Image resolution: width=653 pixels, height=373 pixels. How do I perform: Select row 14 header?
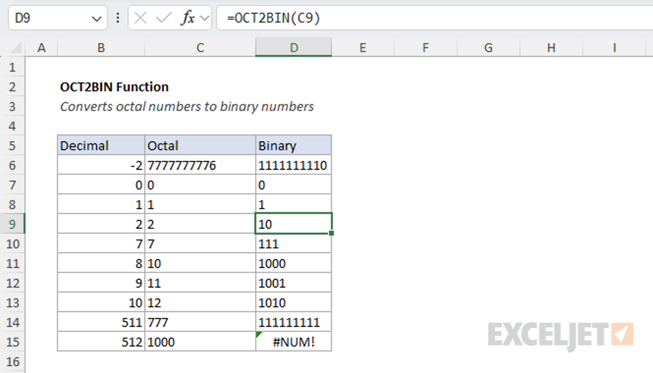(12, 322)
